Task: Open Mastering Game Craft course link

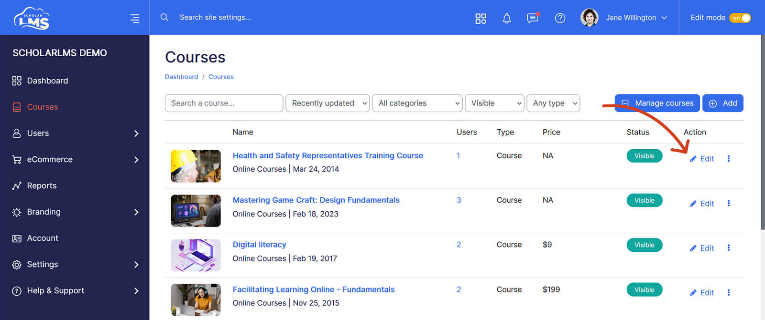Action: [x=316, y=200]
